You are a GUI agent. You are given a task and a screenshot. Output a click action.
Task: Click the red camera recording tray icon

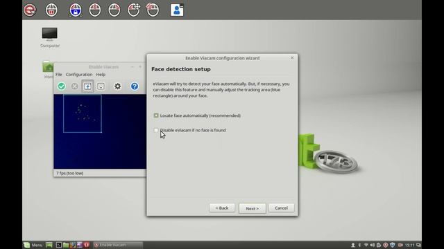coord(400,245)
